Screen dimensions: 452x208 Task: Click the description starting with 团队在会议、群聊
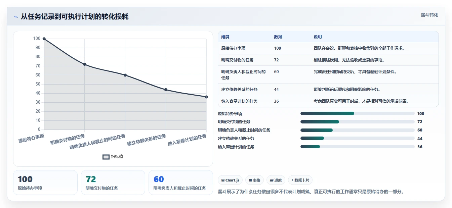(359, 48)
